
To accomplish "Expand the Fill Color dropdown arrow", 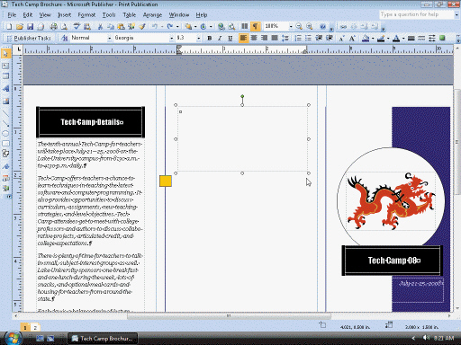I will pyautogui.click(x=373, y=39).
